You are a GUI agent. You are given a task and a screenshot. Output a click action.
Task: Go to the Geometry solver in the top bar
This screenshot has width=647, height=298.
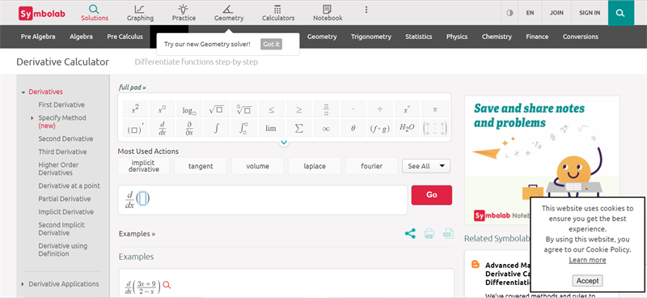tap(229, 13)
